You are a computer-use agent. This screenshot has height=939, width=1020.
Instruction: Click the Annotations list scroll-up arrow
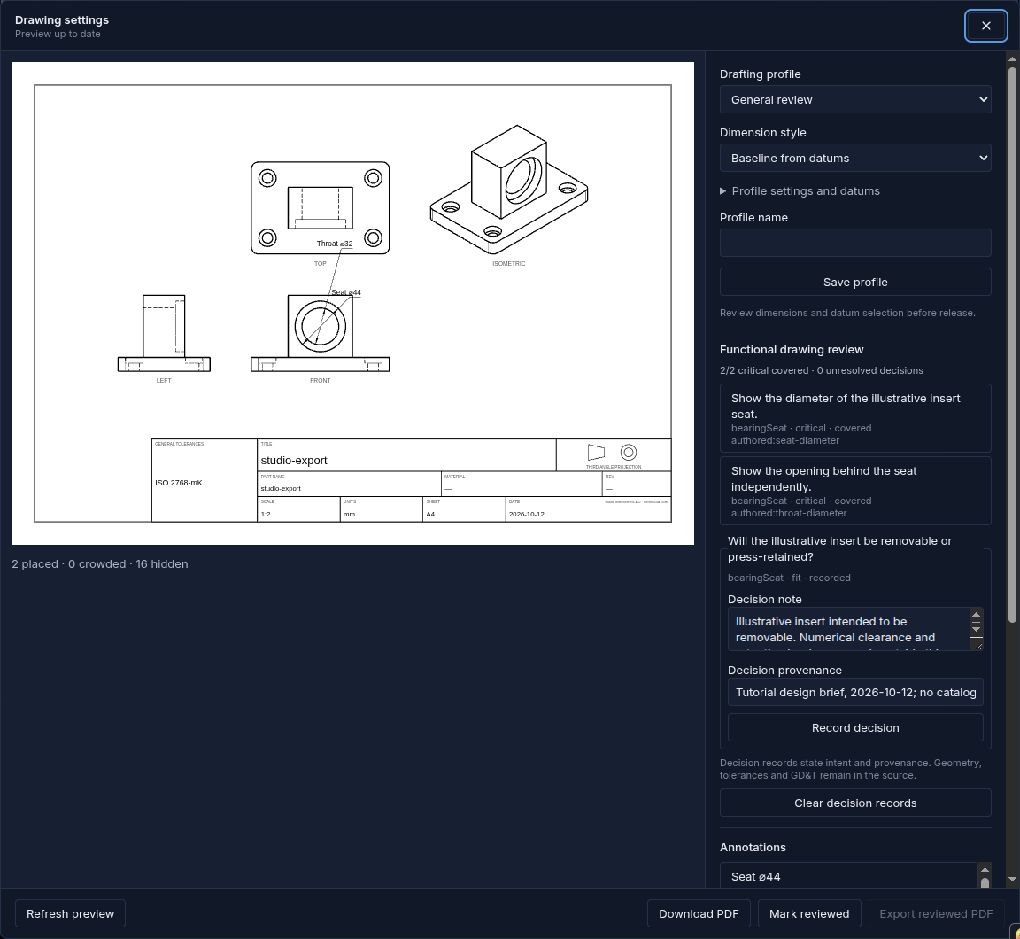(985, 869)
